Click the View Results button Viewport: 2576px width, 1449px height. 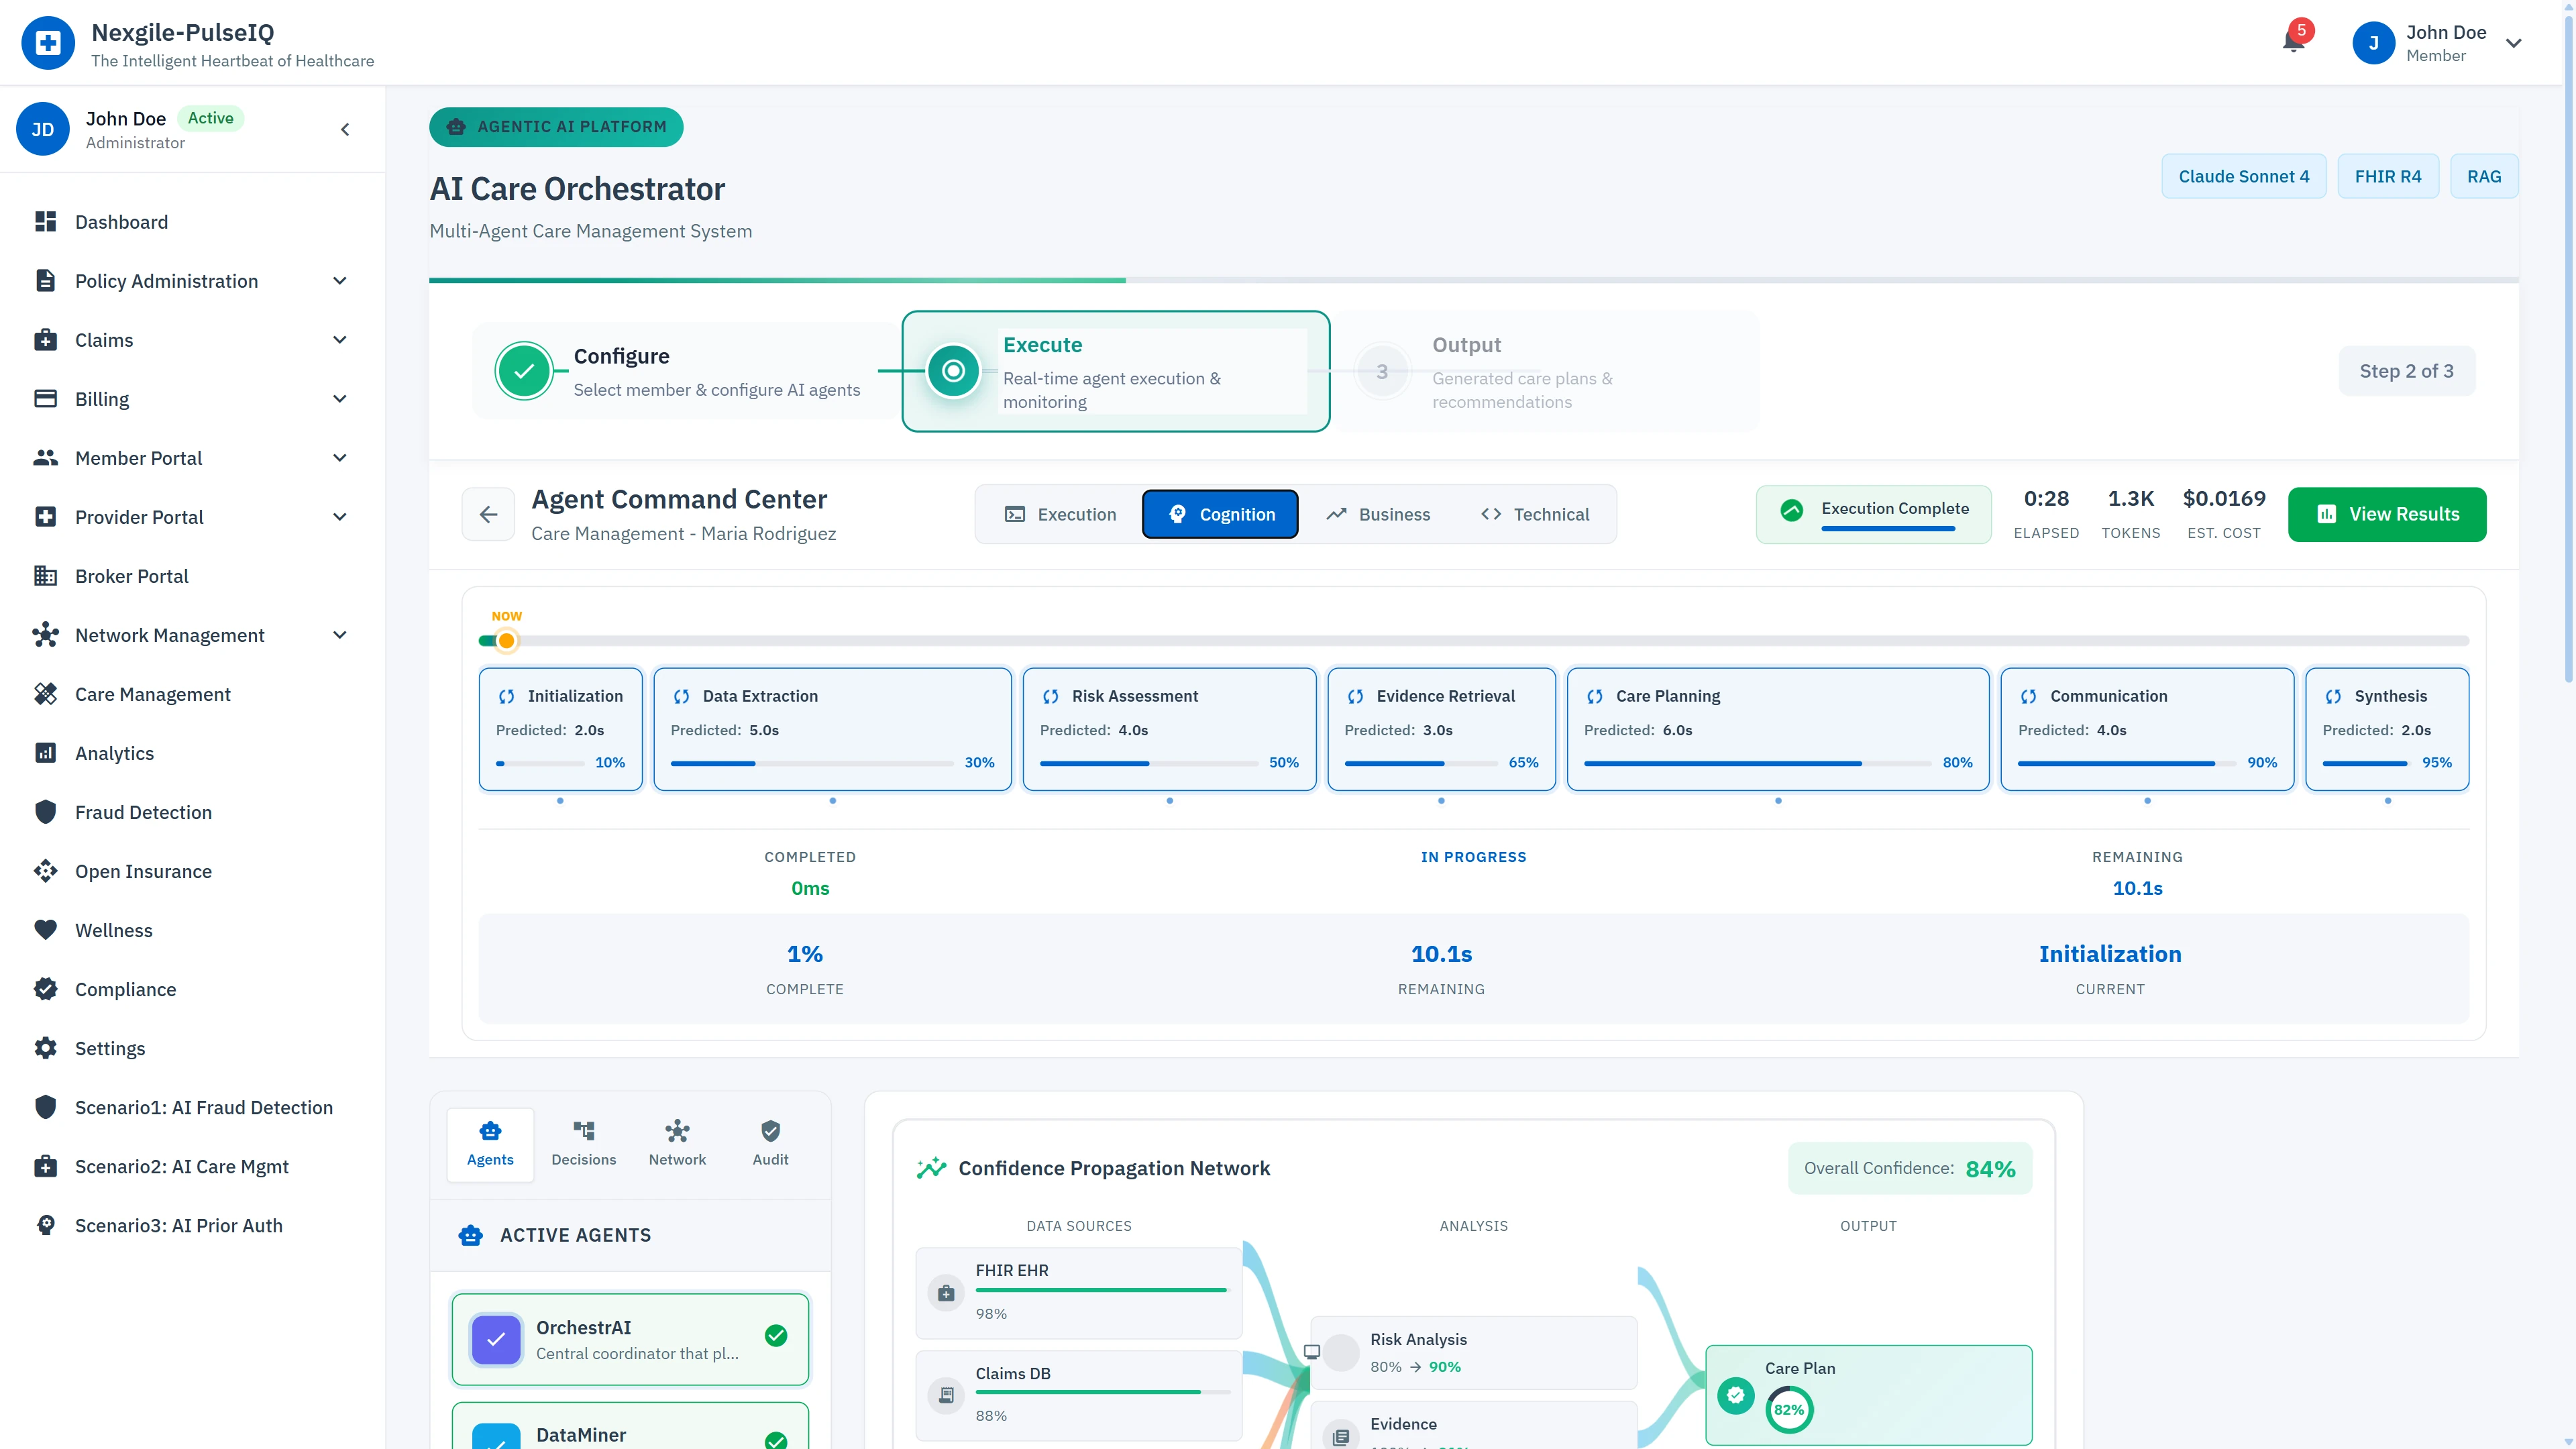coord(2387,514)
